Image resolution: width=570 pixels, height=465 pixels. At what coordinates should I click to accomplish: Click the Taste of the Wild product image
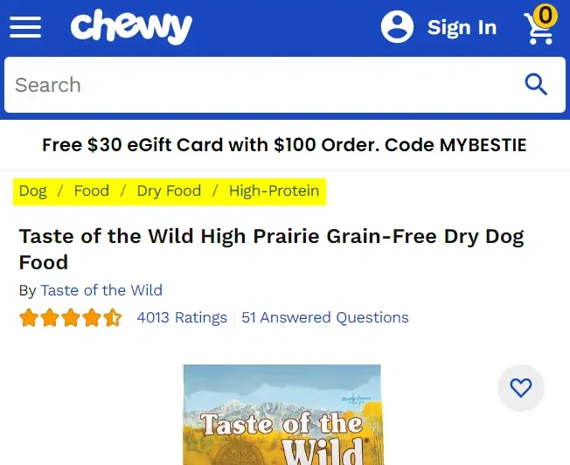[x=282, y=415]
